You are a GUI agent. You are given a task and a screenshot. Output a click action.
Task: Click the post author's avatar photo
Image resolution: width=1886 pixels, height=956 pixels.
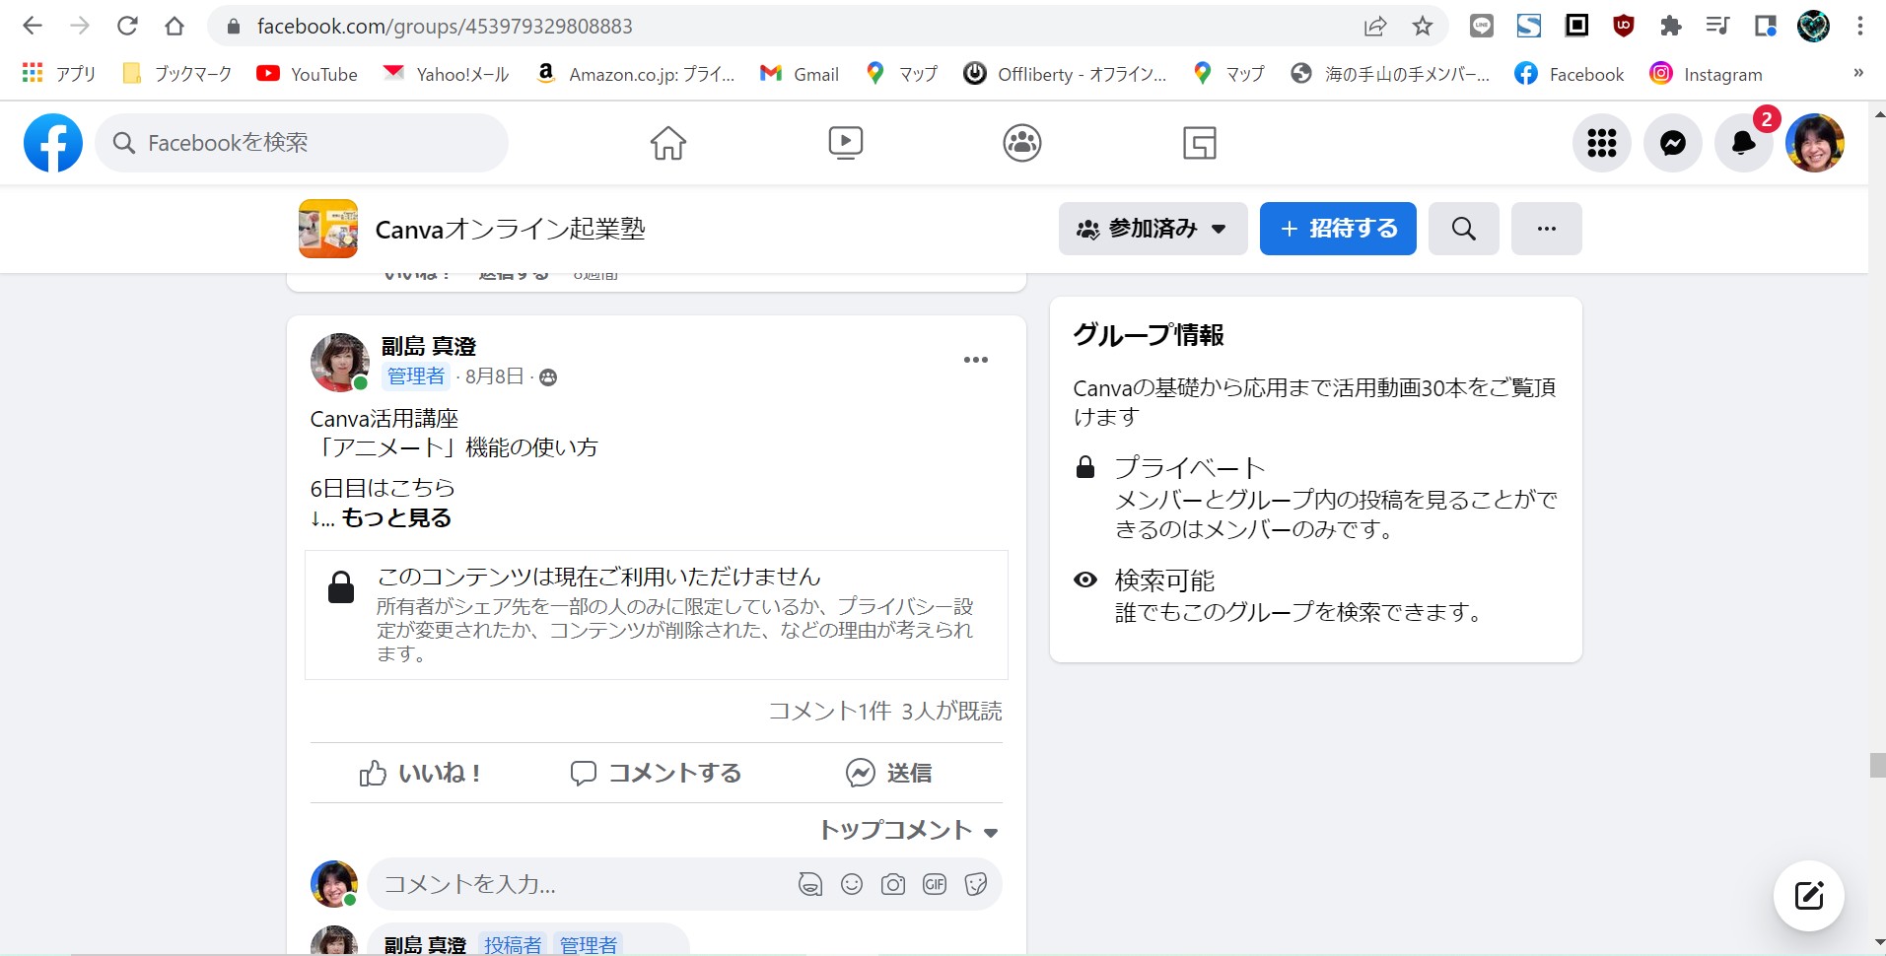tap(339, 362)
